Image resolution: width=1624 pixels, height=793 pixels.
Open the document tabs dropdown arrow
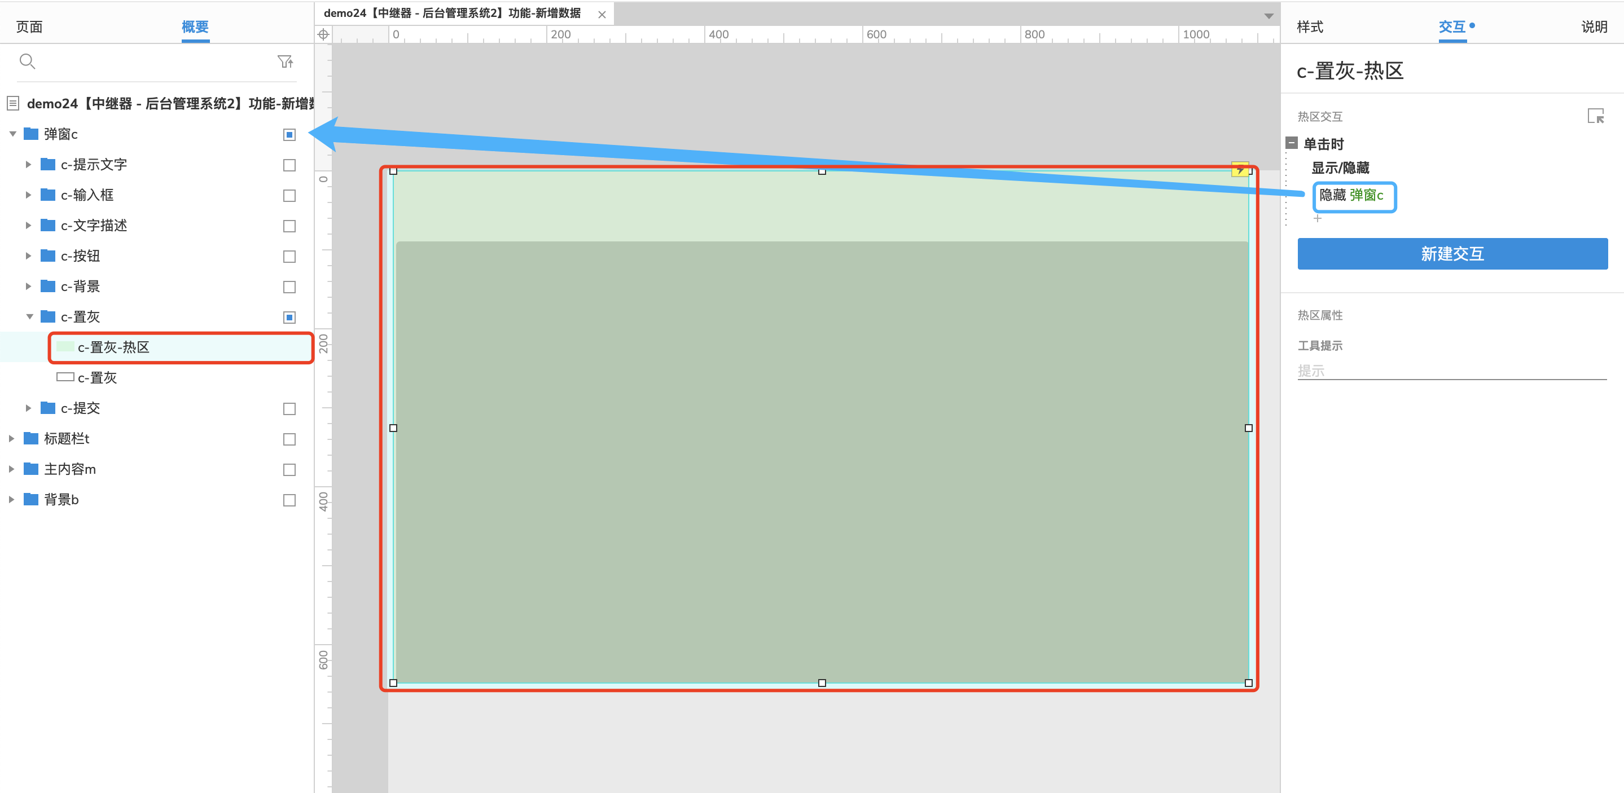1269,16
